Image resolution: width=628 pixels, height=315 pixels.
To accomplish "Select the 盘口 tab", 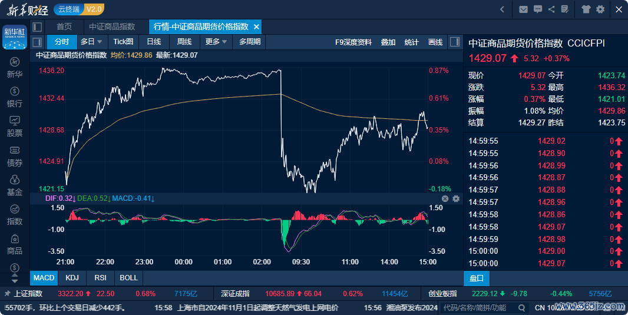I will (x=476, y=278).
